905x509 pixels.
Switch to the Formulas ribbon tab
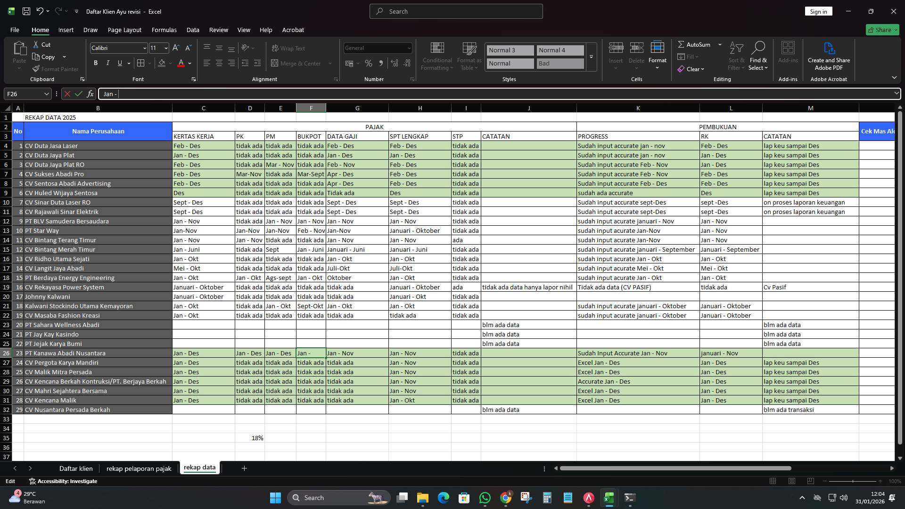[164, 30]
